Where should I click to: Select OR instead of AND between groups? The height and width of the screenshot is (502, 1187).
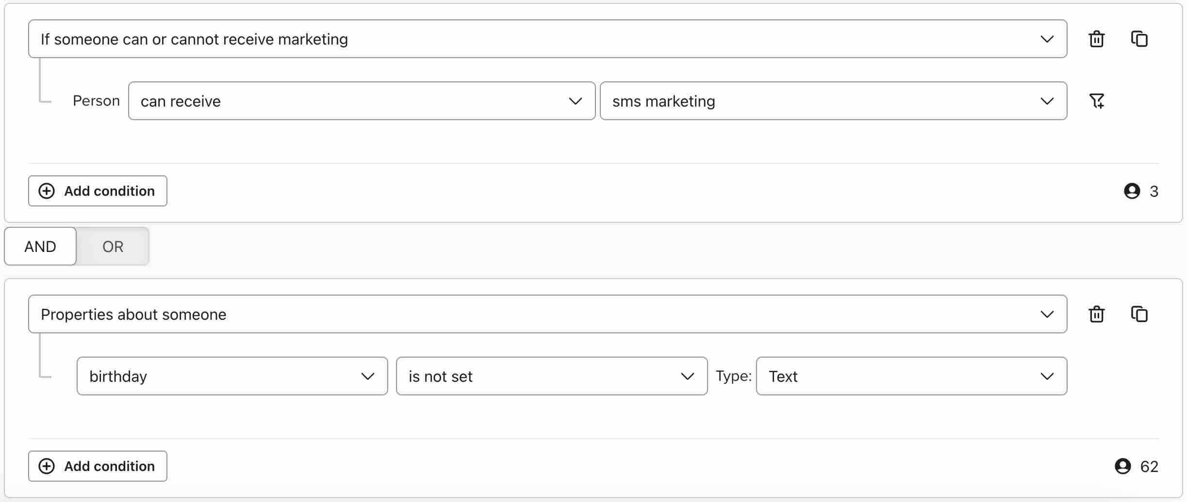point(112,246)
